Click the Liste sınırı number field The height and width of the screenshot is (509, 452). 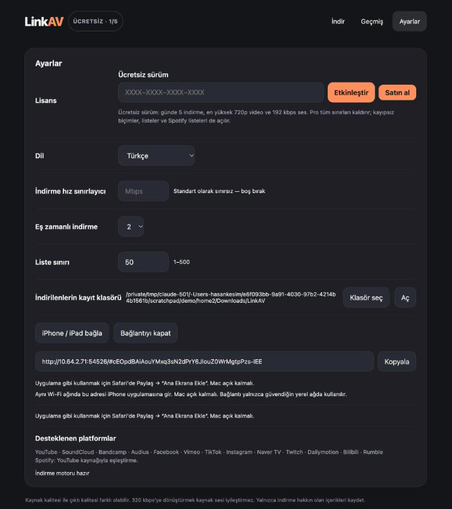(x=143, y=262)
